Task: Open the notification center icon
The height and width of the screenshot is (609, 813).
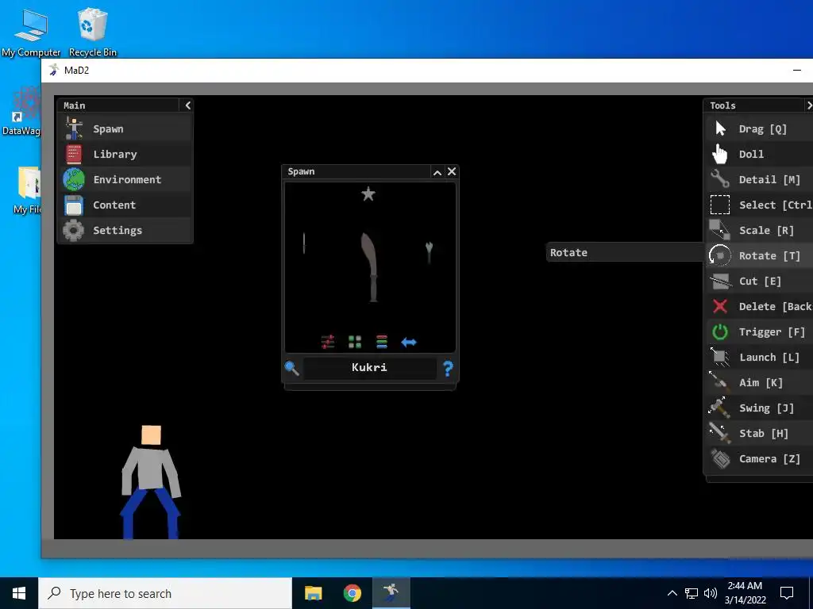Action: point(787,593)
